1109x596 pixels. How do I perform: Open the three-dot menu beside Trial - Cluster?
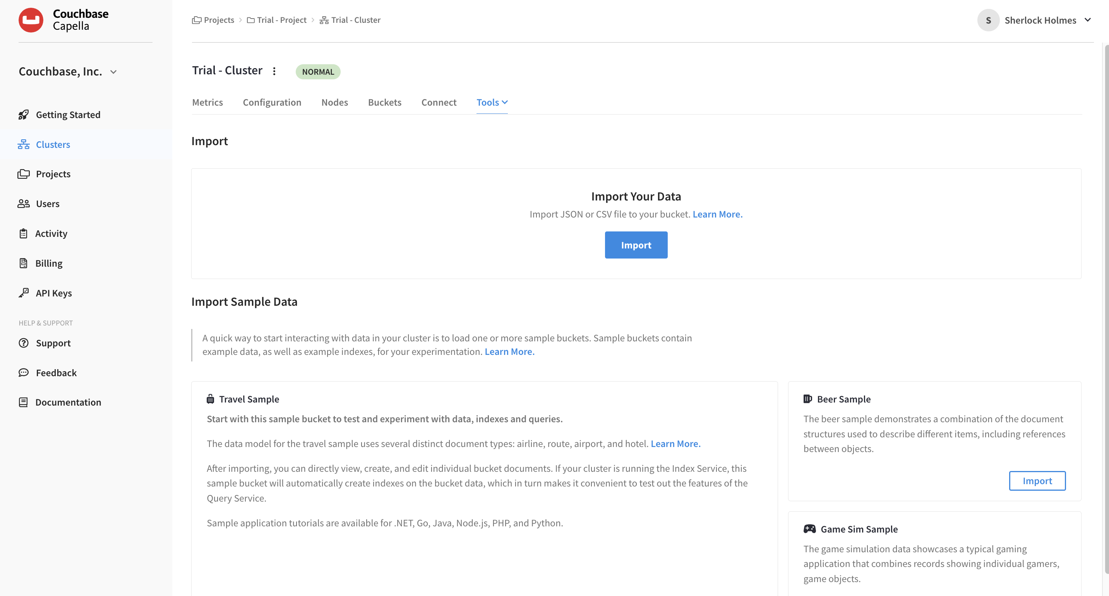pyautogui.click(x=274, y=71)
